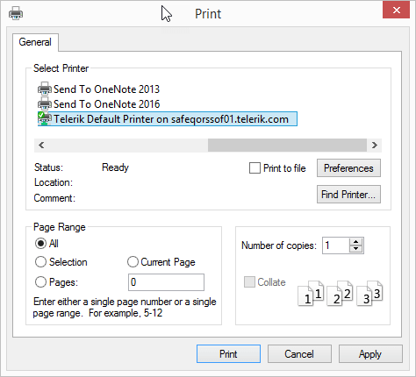Toggle the Collate checkbox
Image resolution: width=416 pixels, height=377 pixels.
pyautogui.click(x=249, y=282)
